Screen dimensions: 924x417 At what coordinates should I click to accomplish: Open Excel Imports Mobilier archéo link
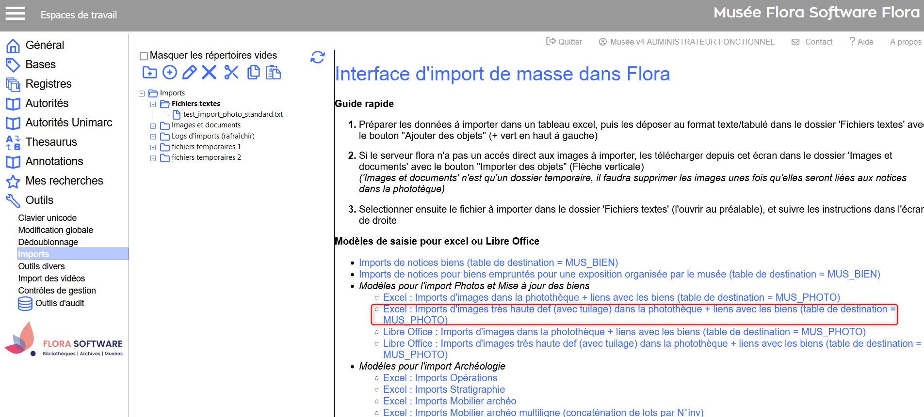point(450,401)
